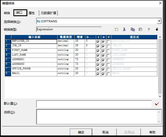This screenshot has width=166, height=137.
Task: Open the 选择转换 dropdown arrow
Action: 159,21
